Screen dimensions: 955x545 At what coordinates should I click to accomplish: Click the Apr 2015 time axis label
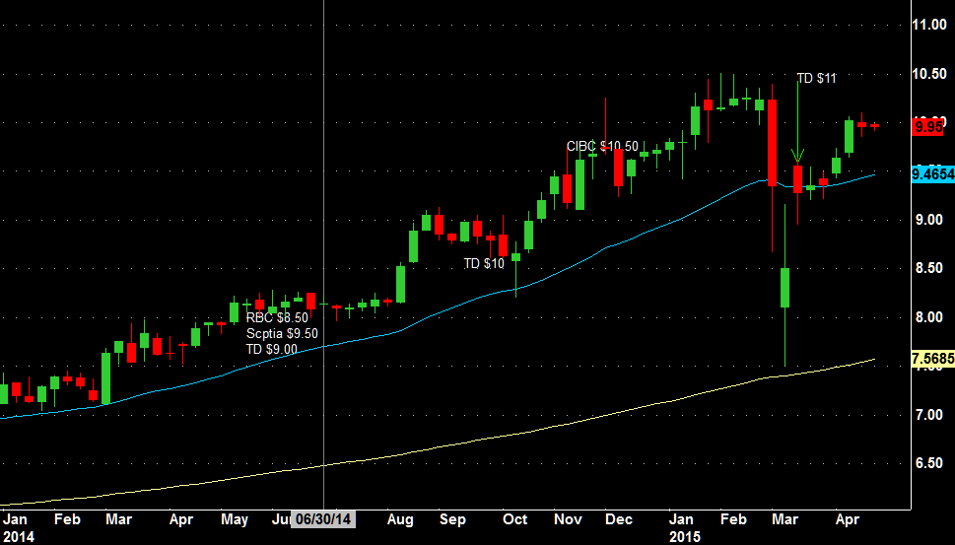point(848,519)
